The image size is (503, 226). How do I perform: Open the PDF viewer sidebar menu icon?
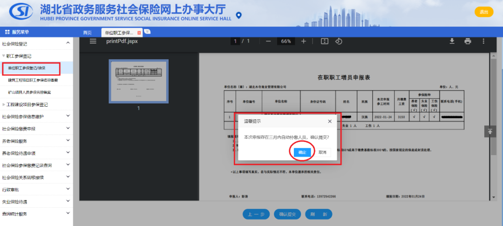(x=93, y=41)
